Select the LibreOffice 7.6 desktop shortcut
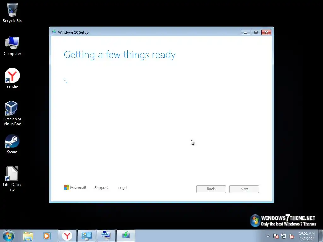 click(12, 179)
